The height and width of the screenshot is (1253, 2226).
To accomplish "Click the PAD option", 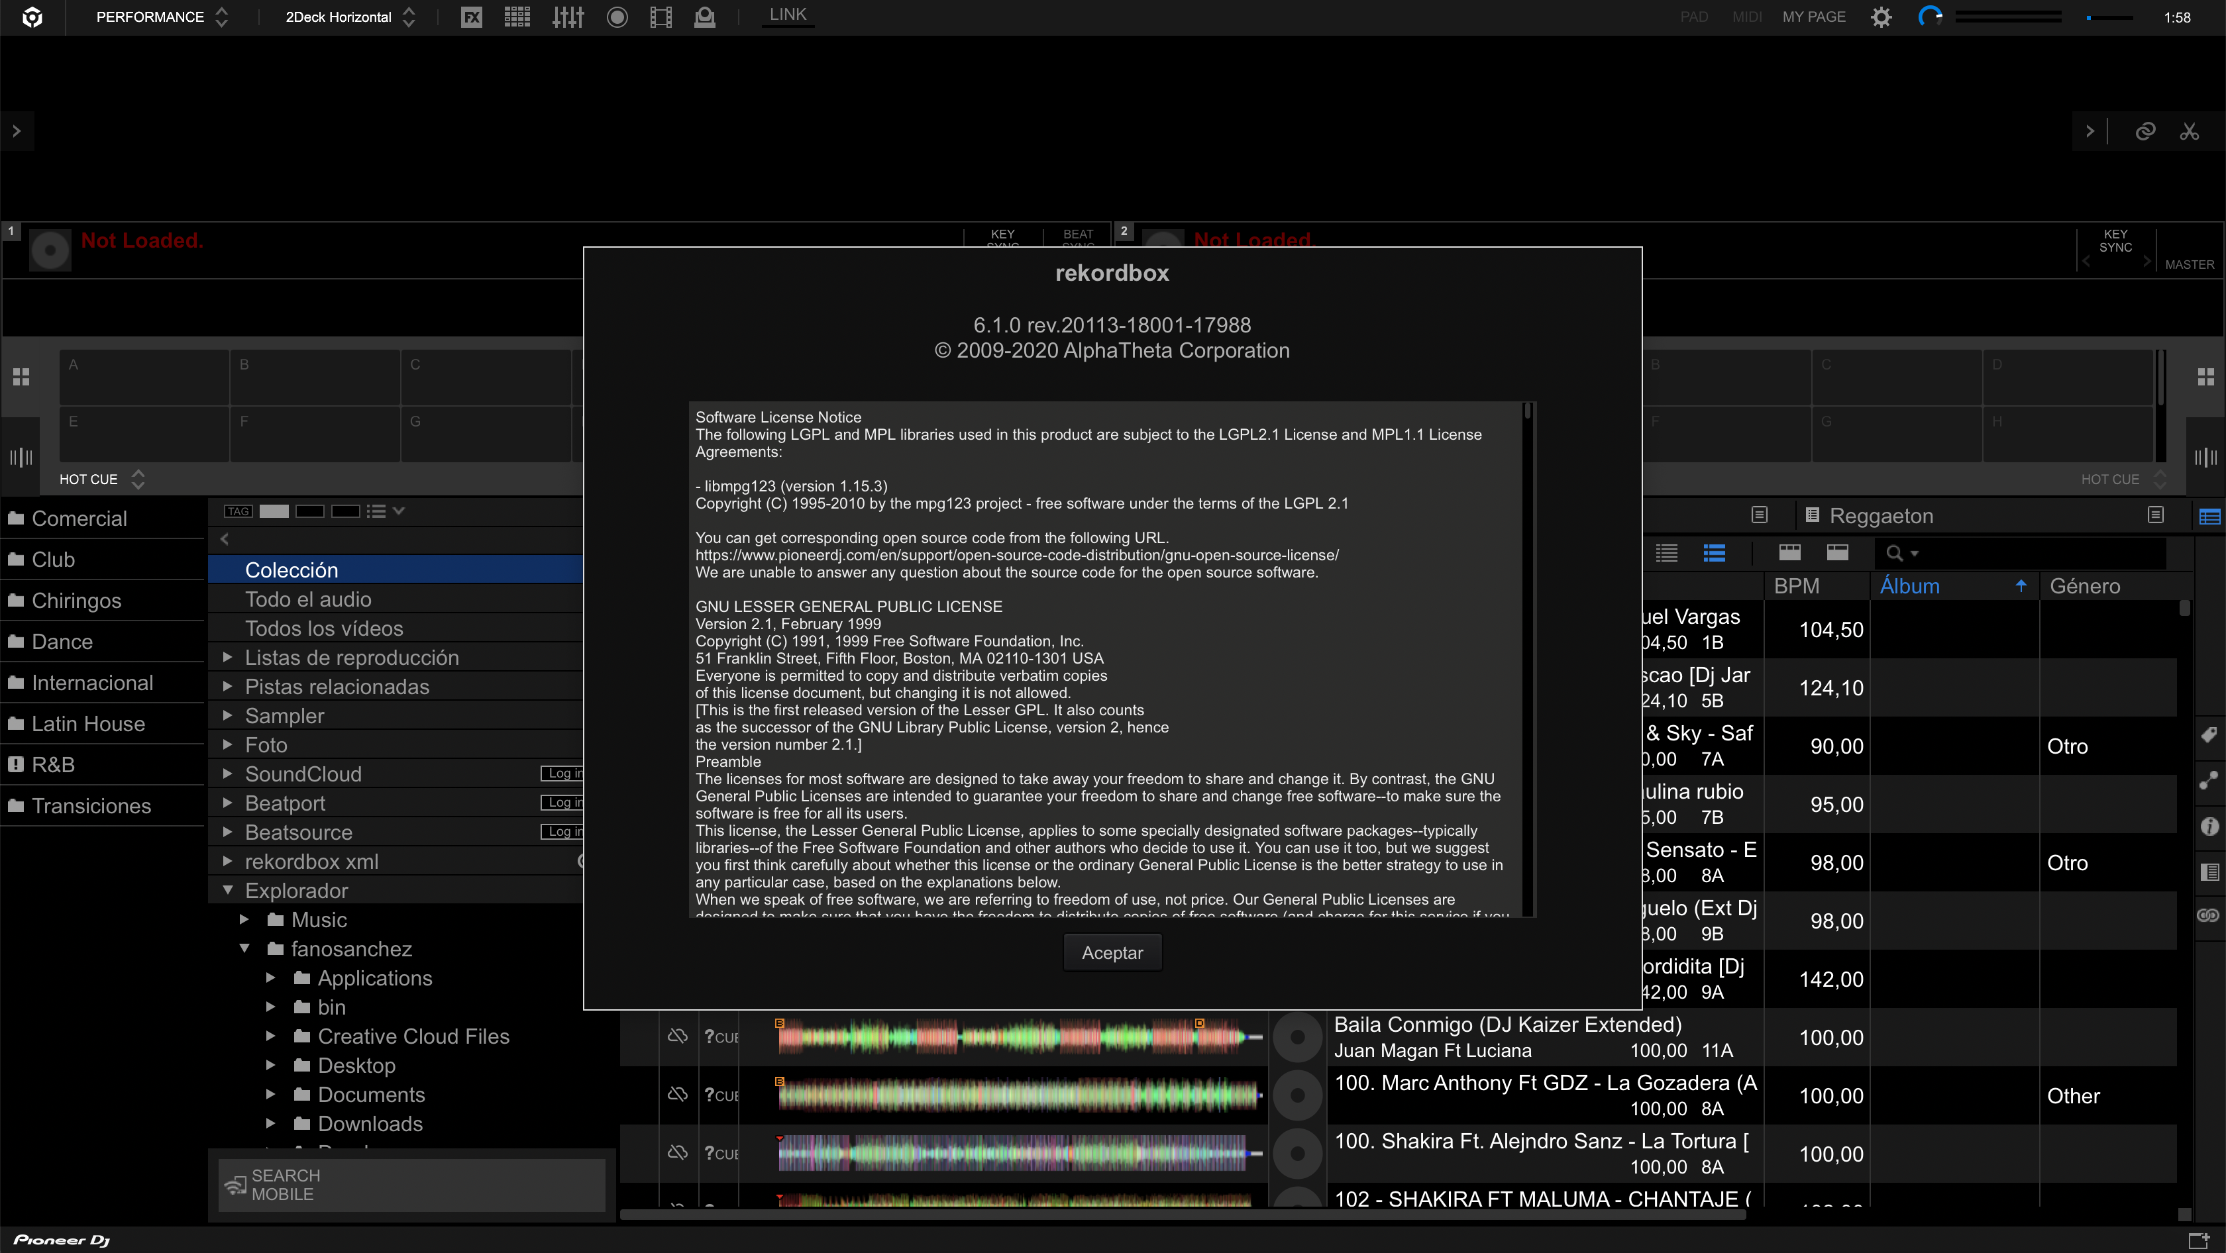I will [1694, 17].
